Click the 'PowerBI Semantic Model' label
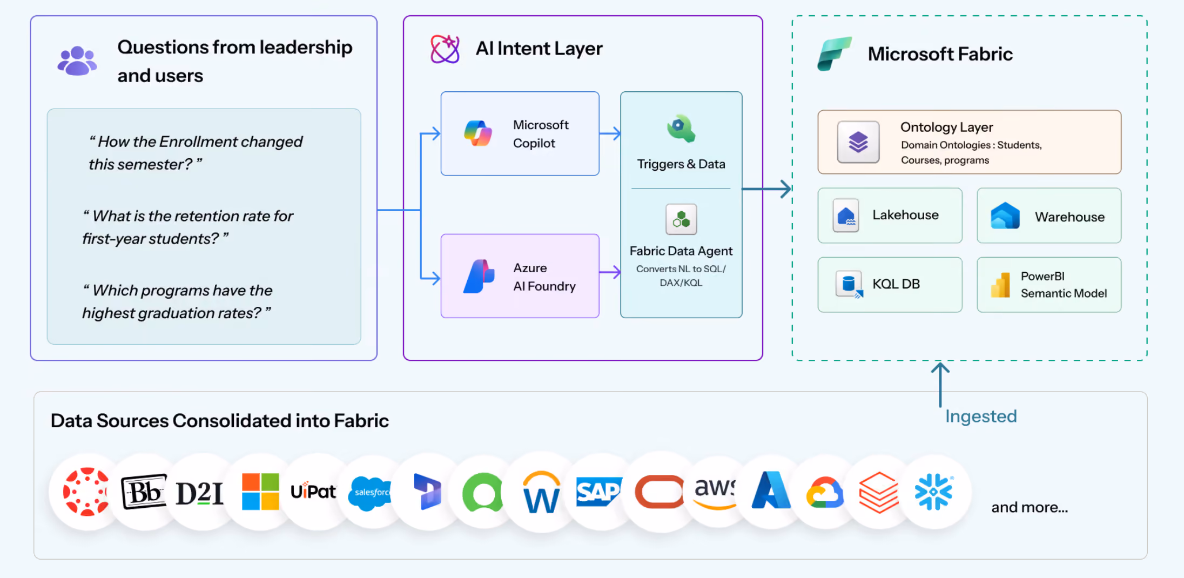 click(x=1064, y=285)
